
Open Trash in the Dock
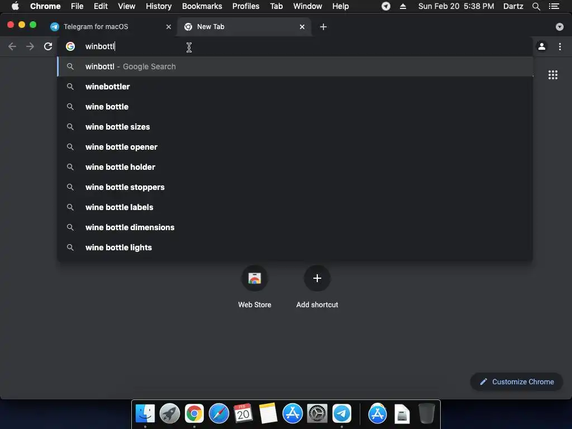point(426,414)
